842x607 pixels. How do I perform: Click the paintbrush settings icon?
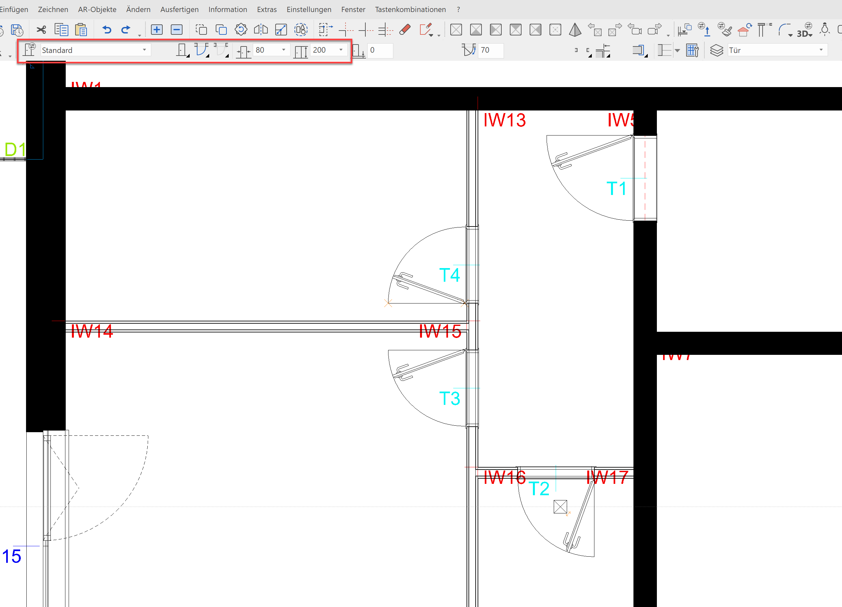click(x=724, y=29)
